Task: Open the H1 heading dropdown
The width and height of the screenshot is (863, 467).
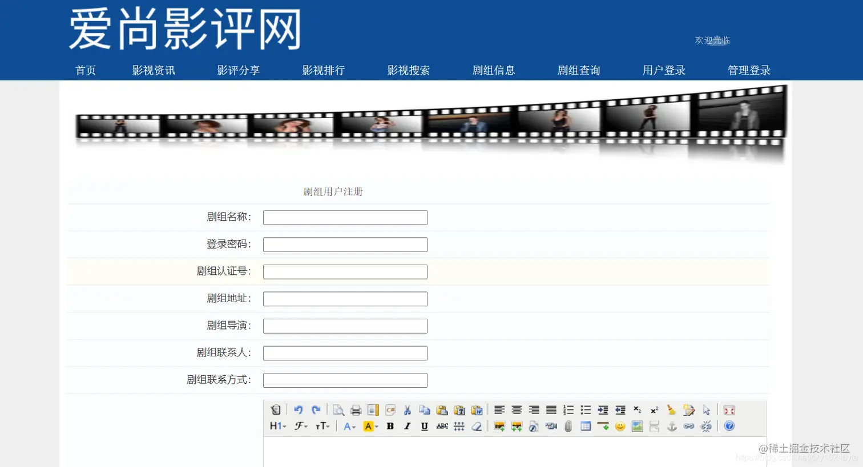Action: [x=276, y=426]
